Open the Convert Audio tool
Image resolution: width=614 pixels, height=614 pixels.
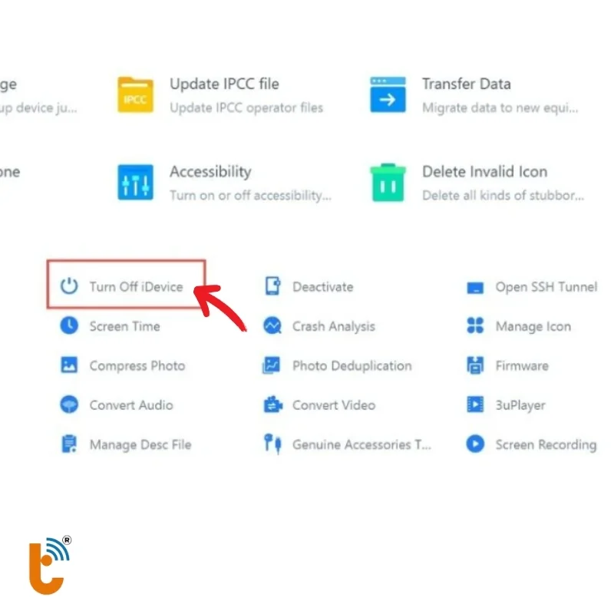tap(130, 405)
